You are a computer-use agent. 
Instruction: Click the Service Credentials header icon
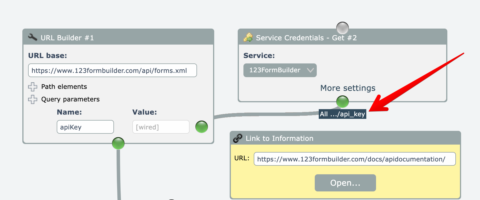tap(248, 37)
